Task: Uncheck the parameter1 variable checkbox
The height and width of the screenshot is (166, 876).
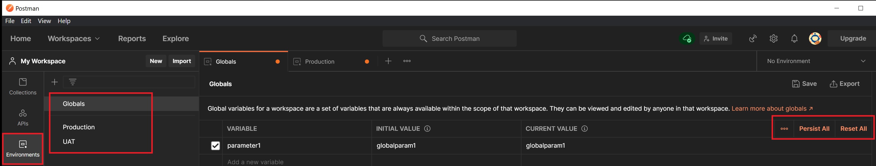Action: (215, 146)
